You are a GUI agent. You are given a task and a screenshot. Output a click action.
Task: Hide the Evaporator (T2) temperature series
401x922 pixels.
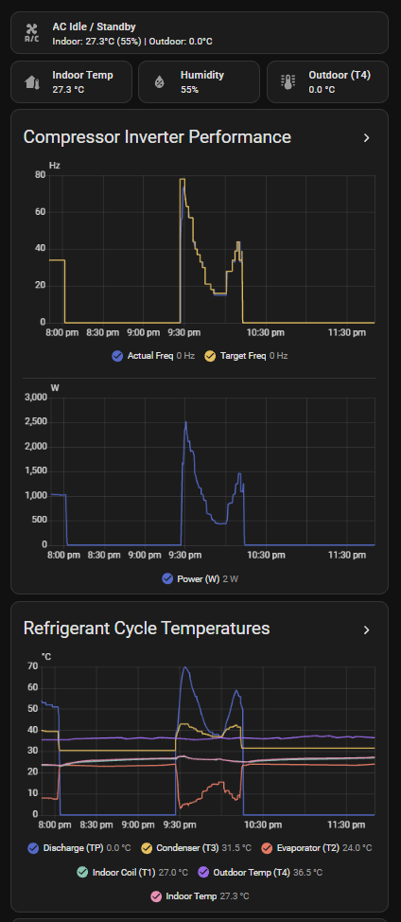(x=267, y=848)
